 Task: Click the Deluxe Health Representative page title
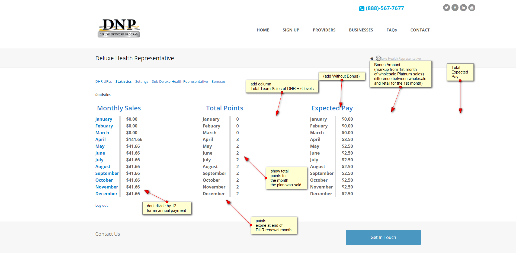point(135,58)
